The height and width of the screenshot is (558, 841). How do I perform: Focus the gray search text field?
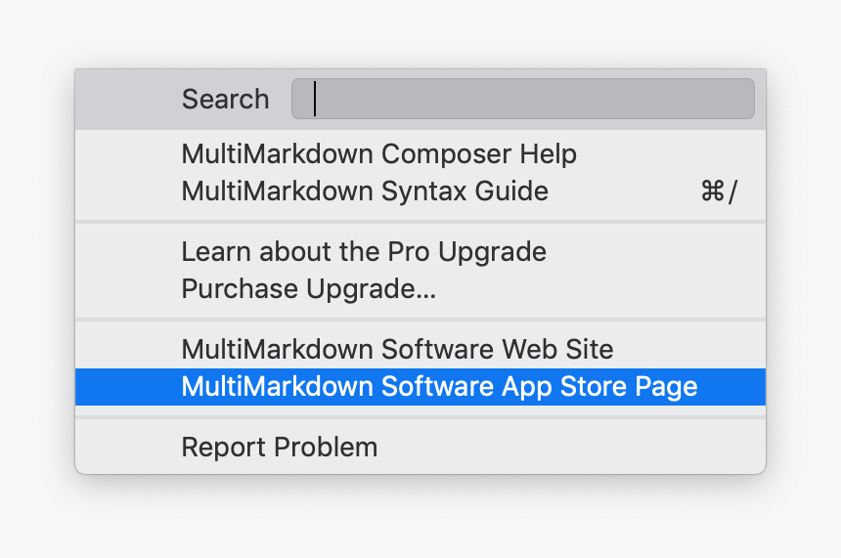point(522,99)
